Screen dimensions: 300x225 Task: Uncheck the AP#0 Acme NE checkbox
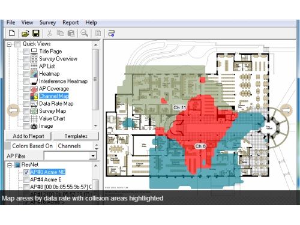[x=26, y=172]
